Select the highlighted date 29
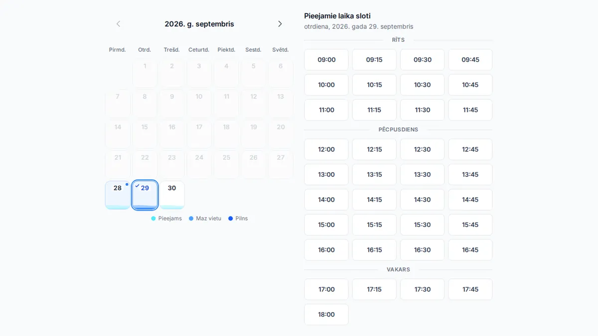598x336 pixels. [x=145, y=195]
